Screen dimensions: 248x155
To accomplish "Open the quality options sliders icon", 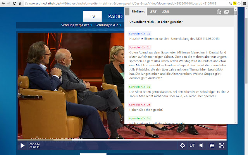I will coord(212,146).
